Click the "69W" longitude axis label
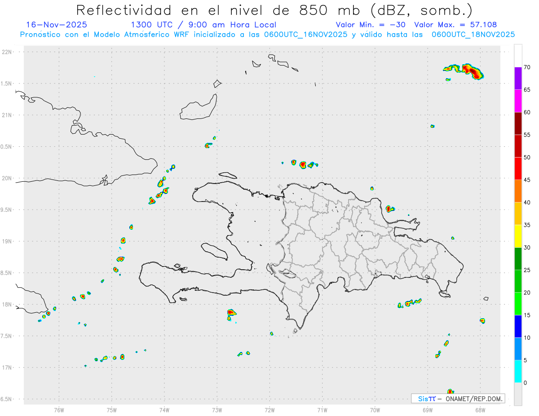Viewport: 539px width, 416px height. (x=428, y=410)
